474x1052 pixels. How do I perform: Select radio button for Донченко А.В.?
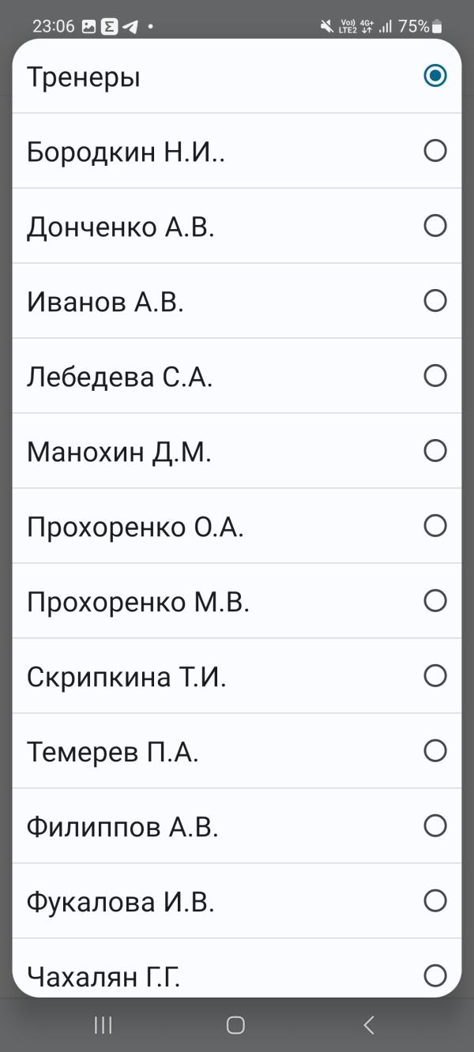click(x=237, y=226)
